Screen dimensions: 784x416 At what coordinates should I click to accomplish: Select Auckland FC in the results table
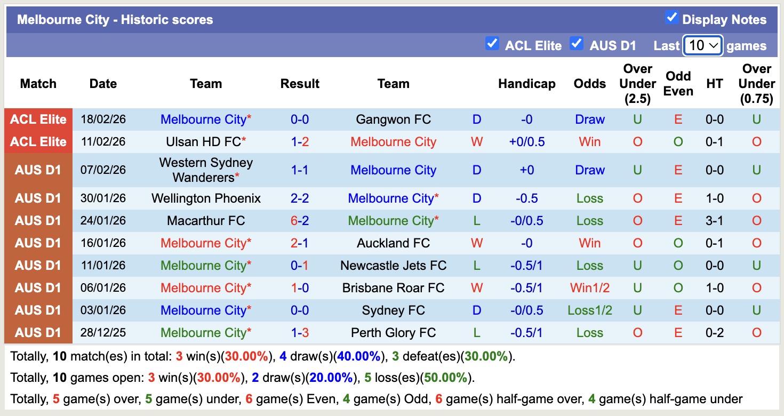[x=393, y=243]
